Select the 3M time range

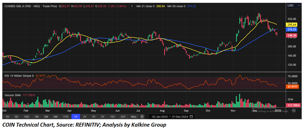pos(46,117)
